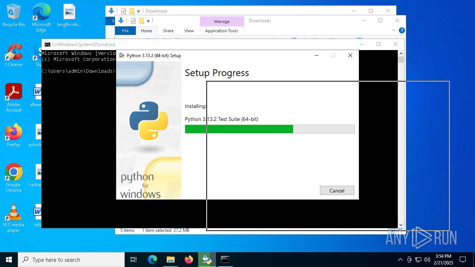The width and height of the screenshot is (475, 267).
Task: Select the lengthcate... image file on desktop
Action: (69, 16)
